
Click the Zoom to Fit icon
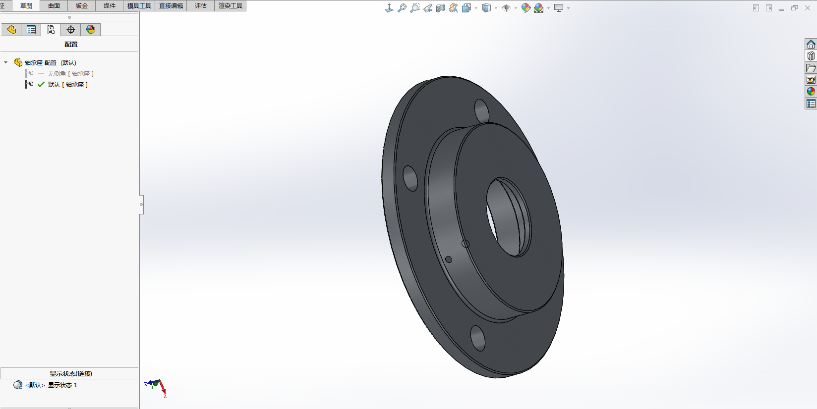tap(402, 8)
